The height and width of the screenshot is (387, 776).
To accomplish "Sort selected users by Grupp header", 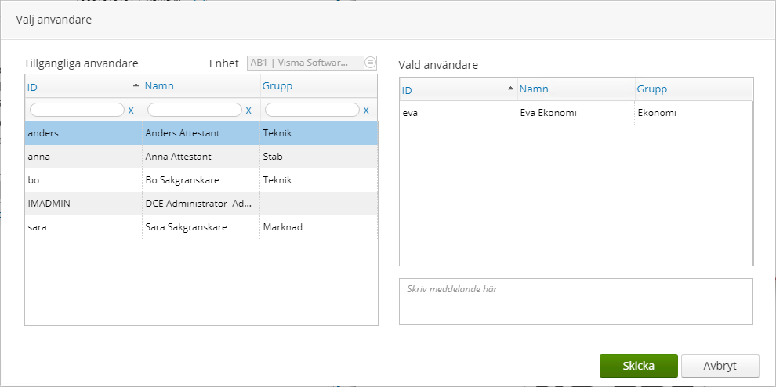I will click(652, 89).
